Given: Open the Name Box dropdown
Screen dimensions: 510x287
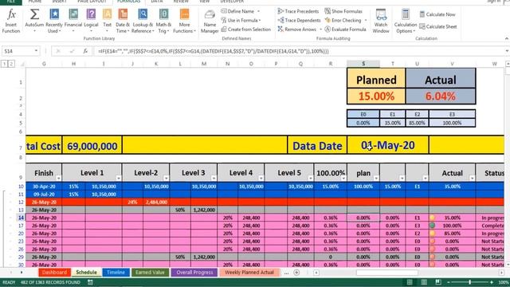Looking at the screenshot, I should pyautogui.click(x=36, y=51).
